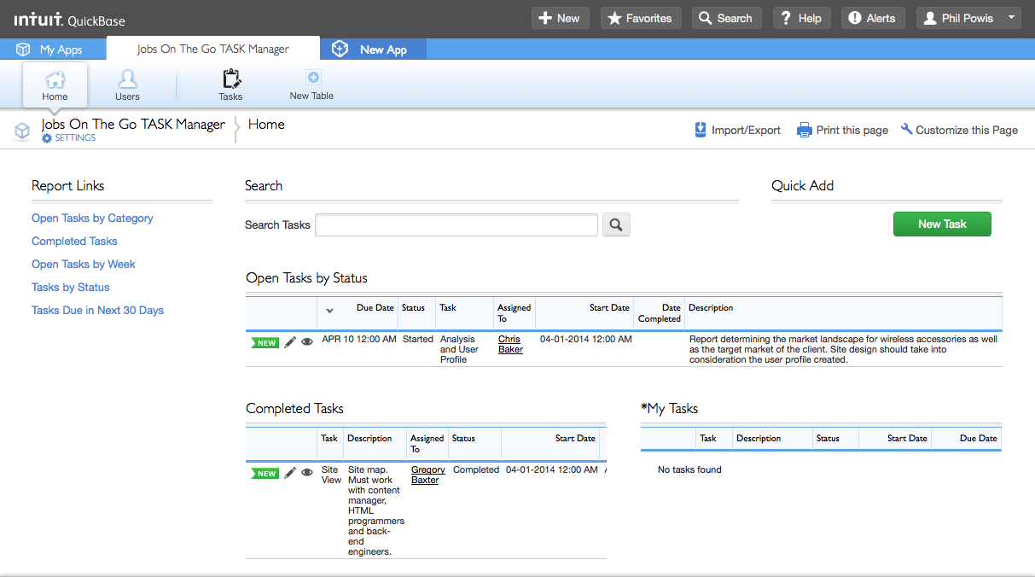Click the NEW flag on Analysis task row

click(x=265, y=343)
